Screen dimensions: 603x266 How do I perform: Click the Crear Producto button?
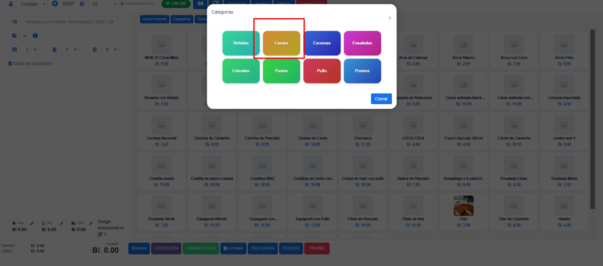(x=155, y=19)
